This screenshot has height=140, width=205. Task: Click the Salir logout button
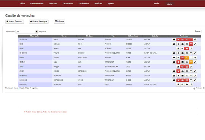click(x=170, y=4)
